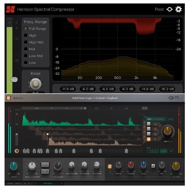Click UNDO in the X-Echo bottom bar
Screen dimensions: 189x189
(x=10, y=183)
